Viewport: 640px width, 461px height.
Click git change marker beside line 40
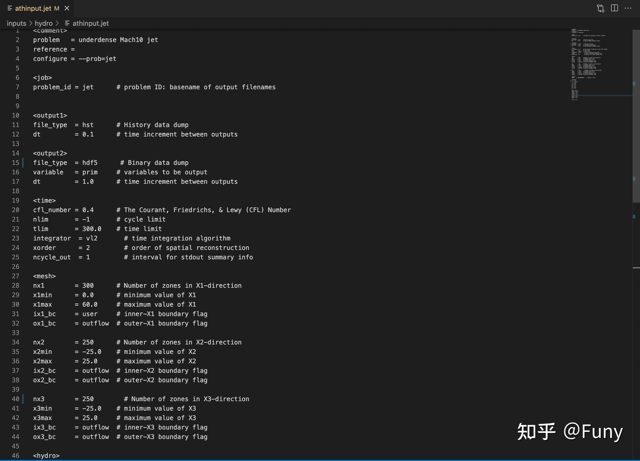[x=23, y=399]
